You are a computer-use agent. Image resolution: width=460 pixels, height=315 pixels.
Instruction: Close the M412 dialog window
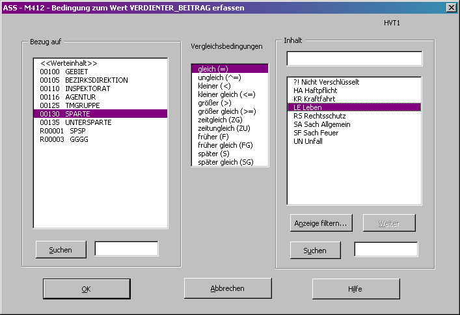click(x=450, y=7)
